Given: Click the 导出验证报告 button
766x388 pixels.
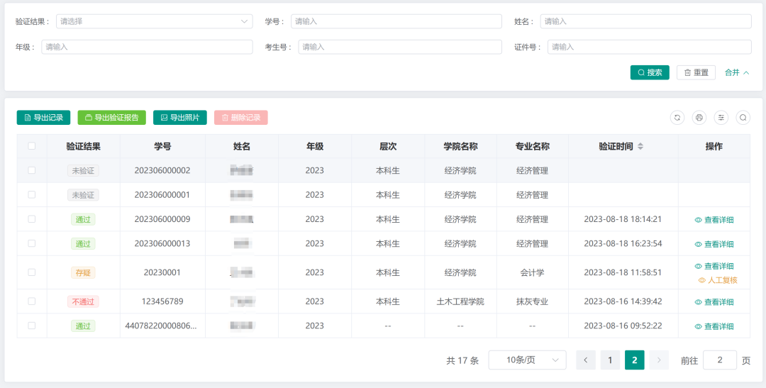Looking at the screenshot, I should tap(111, 118).
